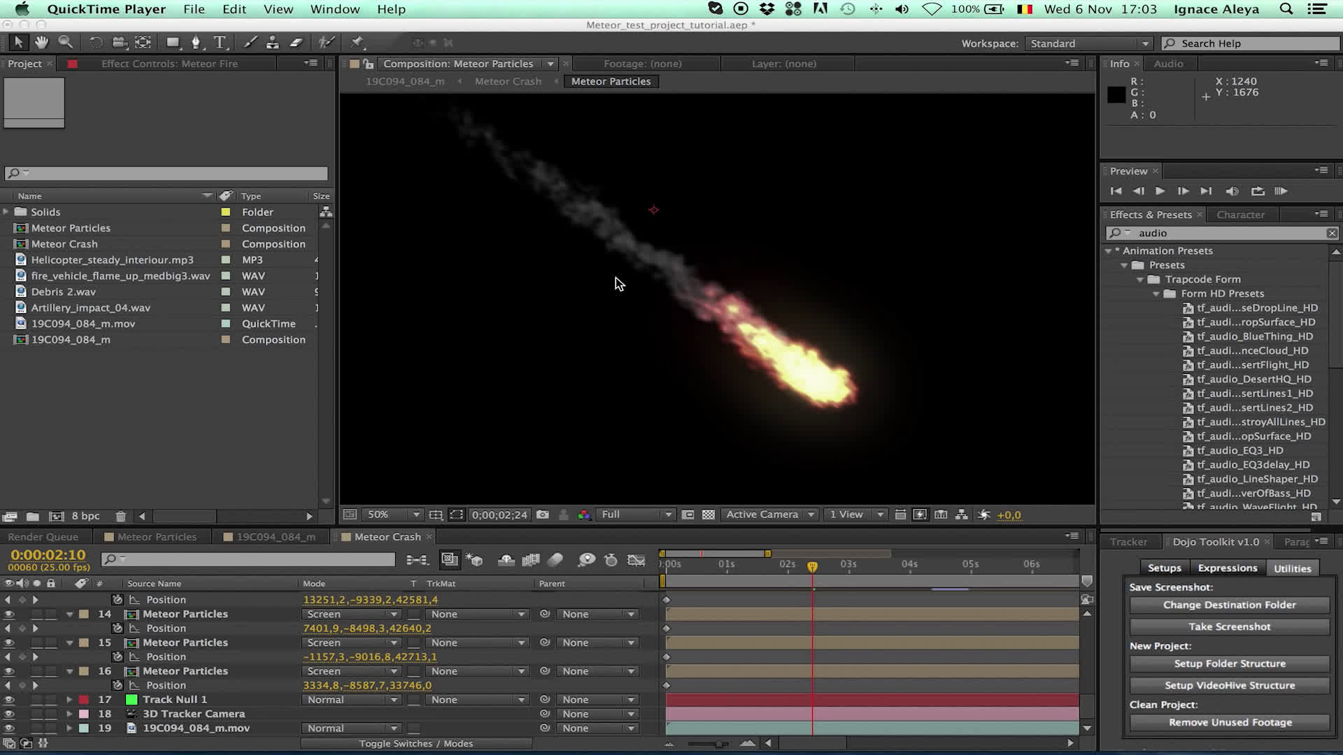1343x755 pixels.
Task: Click the Play button in Preview
Action: click(x=1160, y=191)
